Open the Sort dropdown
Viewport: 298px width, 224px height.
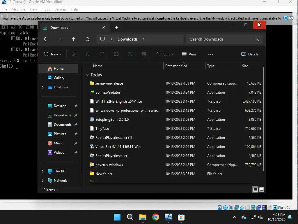pyautogui.click(x=165, y=54)
